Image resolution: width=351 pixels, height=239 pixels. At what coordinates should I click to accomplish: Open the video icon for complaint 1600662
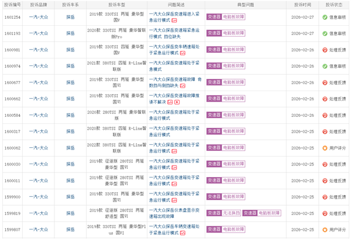177,102
